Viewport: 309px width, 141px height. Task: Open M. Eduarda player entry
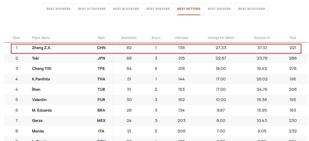pos(42,110)
